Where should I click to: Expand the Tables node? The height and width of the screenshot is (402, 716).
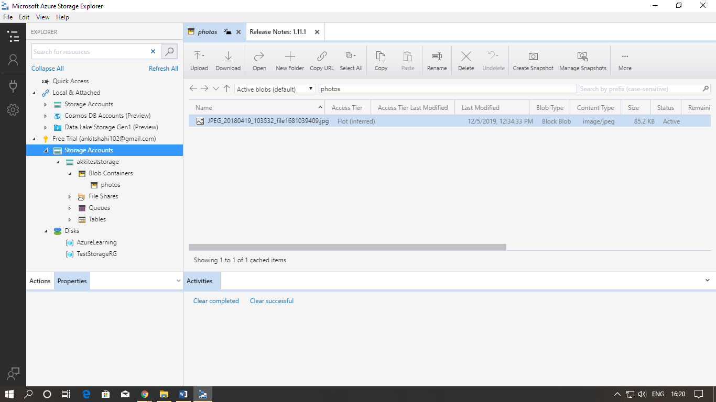pyautogui.click(x=70, y=219)
